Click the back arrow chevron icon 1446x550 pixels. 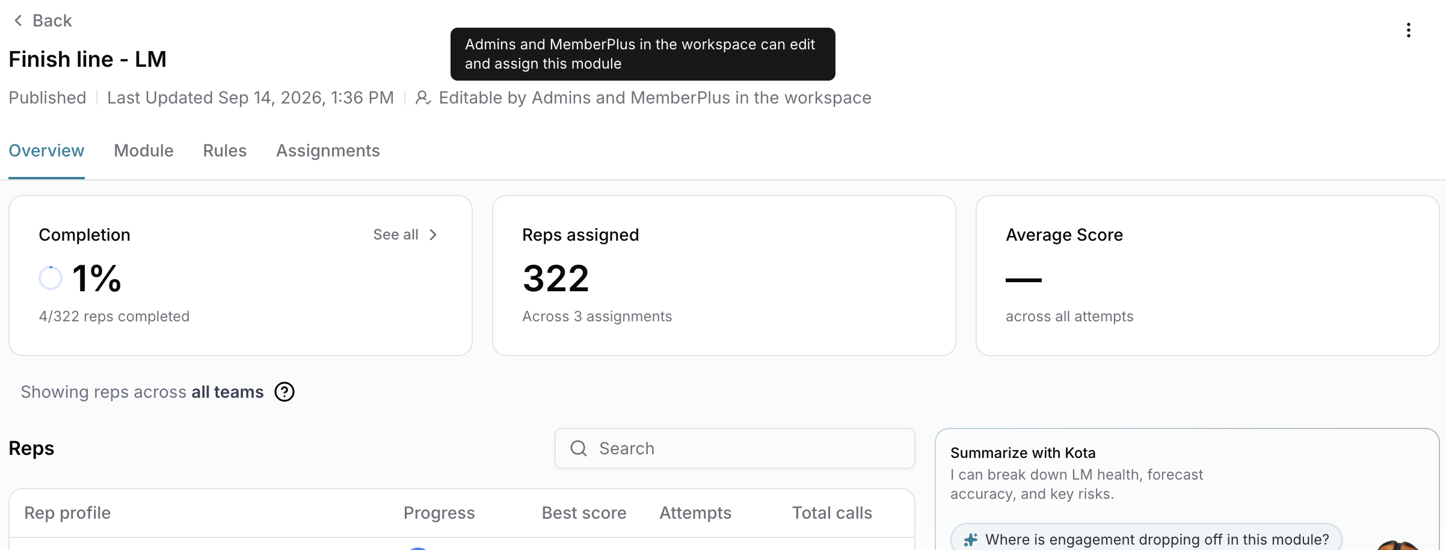19,20
